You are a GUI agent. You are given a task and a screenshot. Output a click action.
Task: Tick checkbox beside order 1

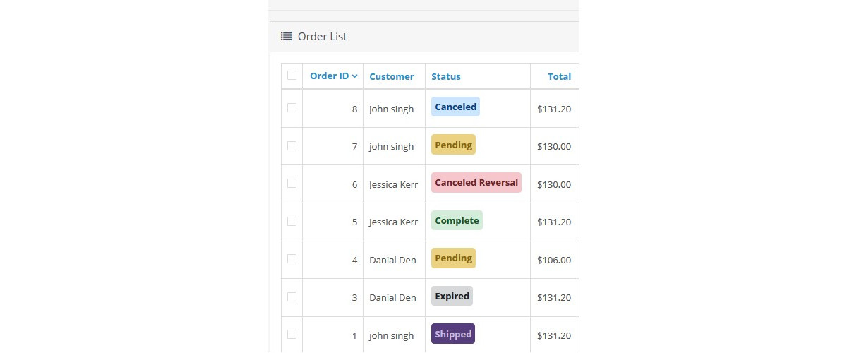point(292,335)
